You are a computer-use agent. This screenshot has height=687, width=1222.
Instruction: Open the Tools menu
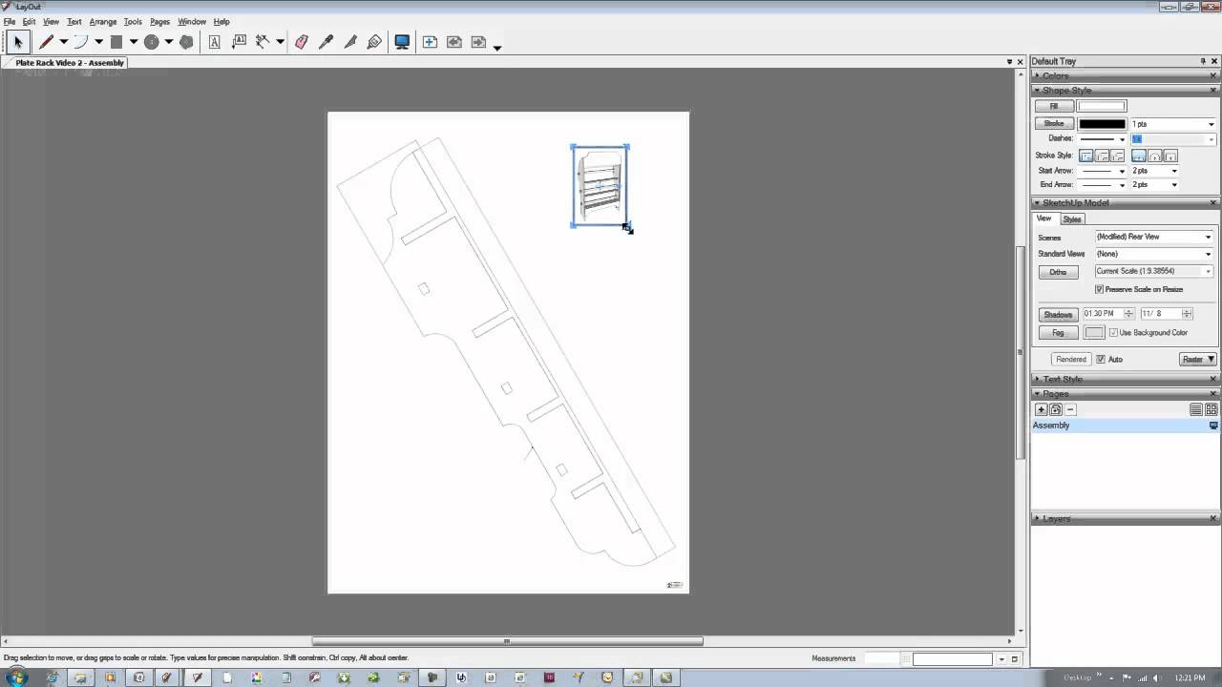(x=133, y=21)
